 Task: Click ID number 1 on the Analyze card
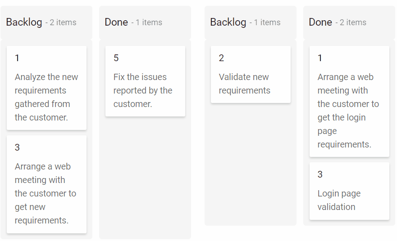17,58
